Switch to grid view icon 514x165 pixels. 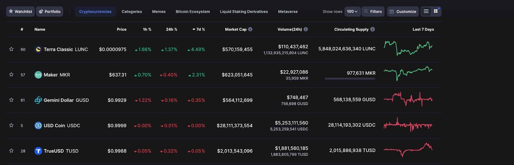click(436, 11)
